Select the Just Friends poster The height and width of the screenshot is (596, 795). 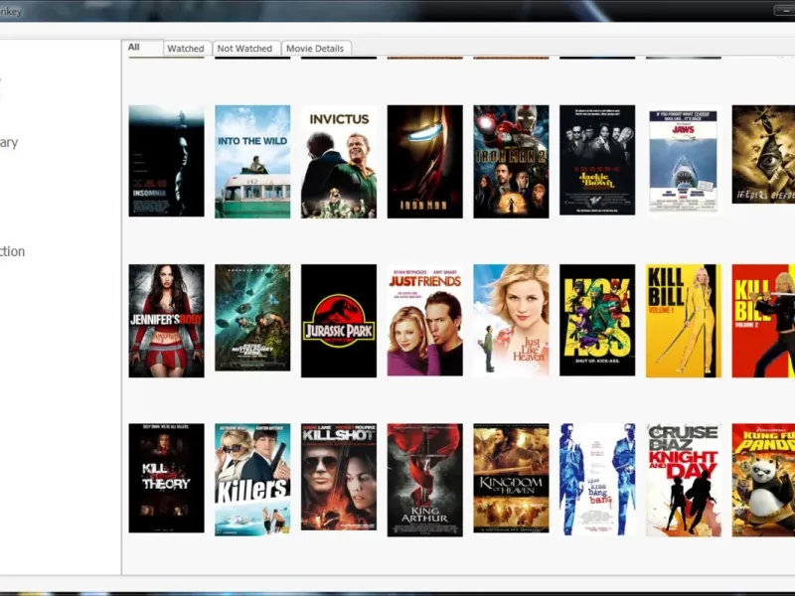424,321
